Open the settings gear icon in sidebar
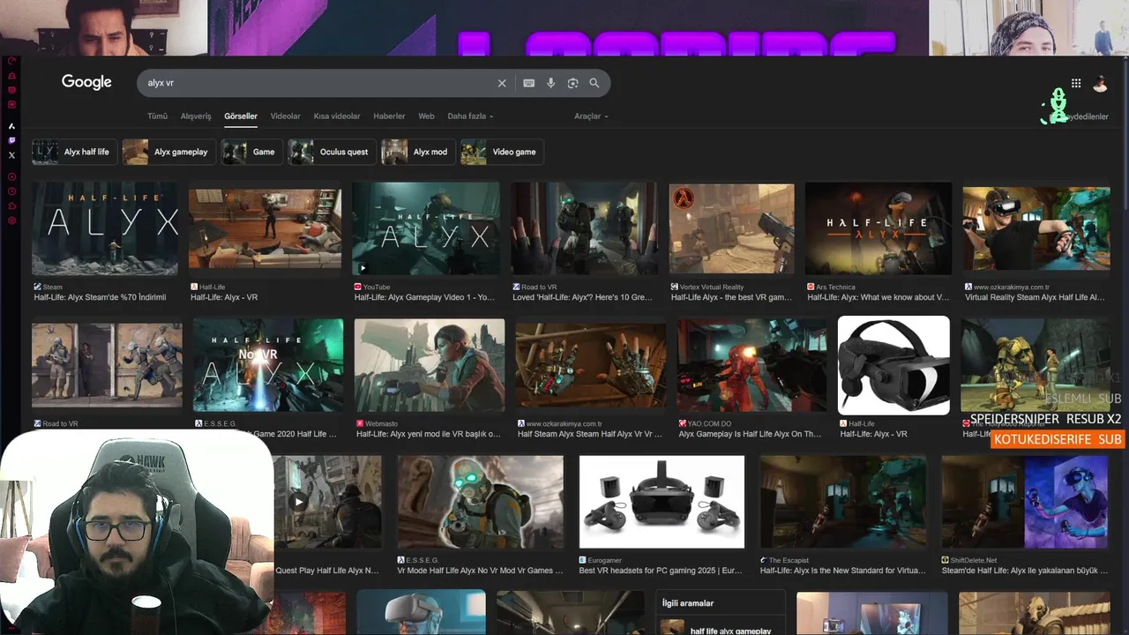This screenshot has width=1129, height=635. (11, 220)
